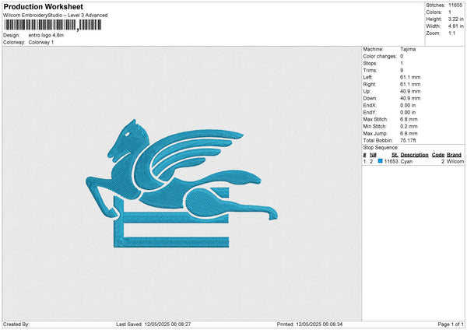This screenshot has width=467, height=330.
Task: Click the Max Stitch value 6.8 mm
Action: 409,119
